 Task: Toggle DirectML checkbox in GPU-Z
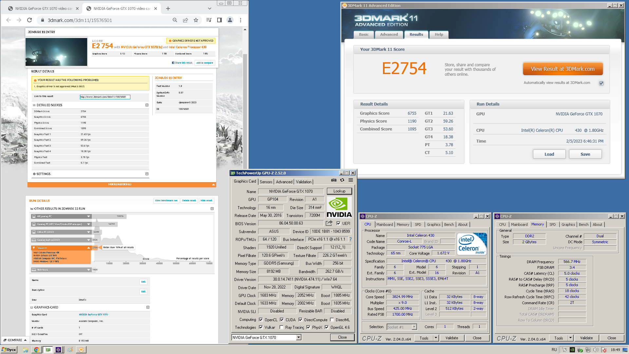pyautogui.click(x=332, y=320)
